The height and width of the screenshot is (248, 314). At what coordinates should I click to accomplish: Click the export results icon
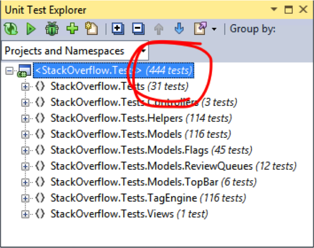pyautogui.click(x=200, y=29)
